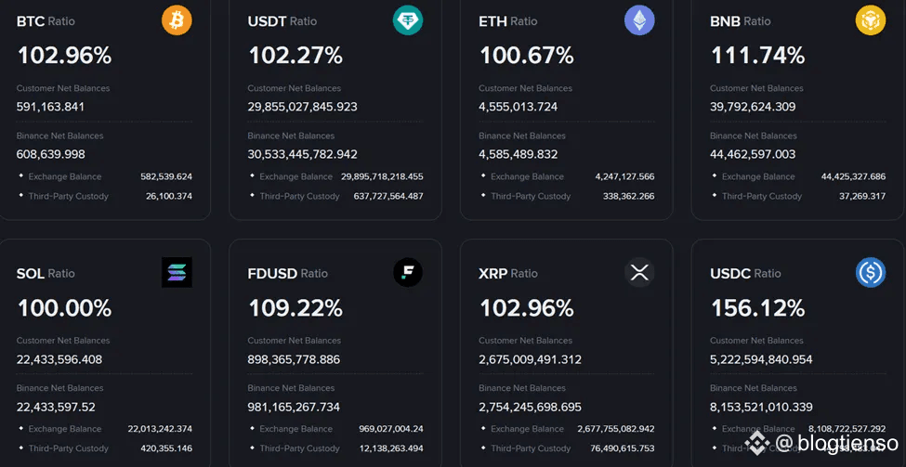Click the Binance watermark logo icon
The image size is (906, 467).
[x=757, y=444]
